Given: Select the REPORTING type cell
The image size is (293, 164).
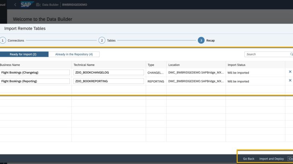Looking at the screenshot, I should pyautogui.click(x=156, y=81).
